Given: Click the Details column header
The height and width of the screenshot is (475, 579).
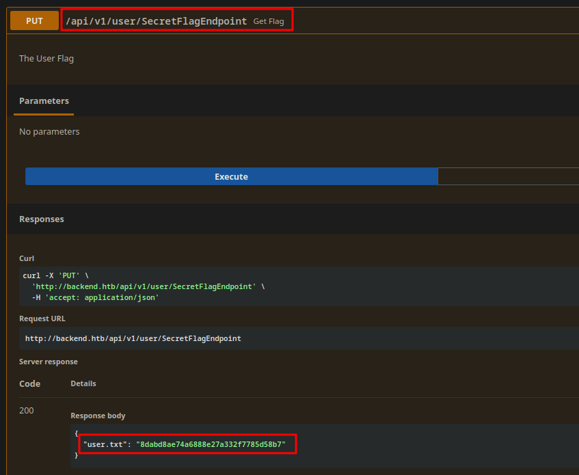Looking at the screenshot, I should tap(83, 383).
